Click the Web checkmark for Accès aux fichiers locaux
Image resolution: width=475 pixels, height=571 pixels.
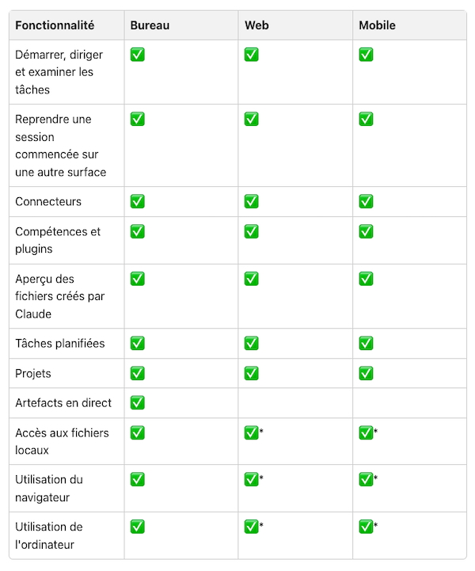point(252,432)
